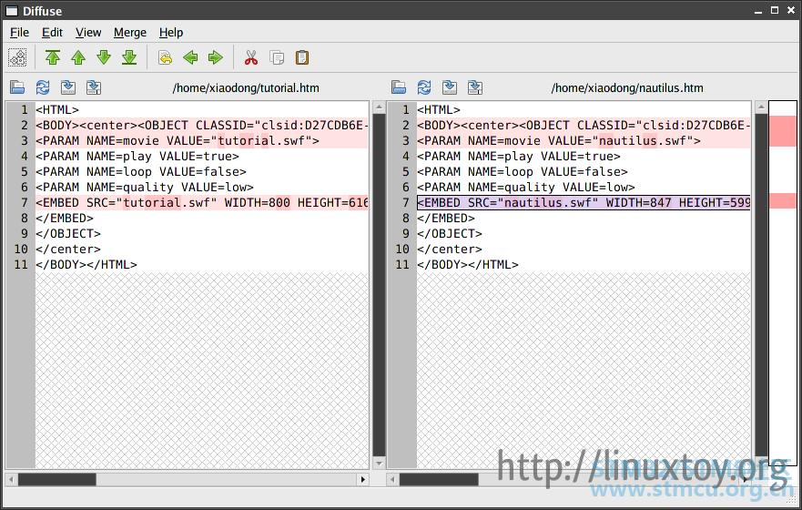The height and width of the screenshot is (510, 802).
Task: Open the View menu
Action: coord(88,32)
